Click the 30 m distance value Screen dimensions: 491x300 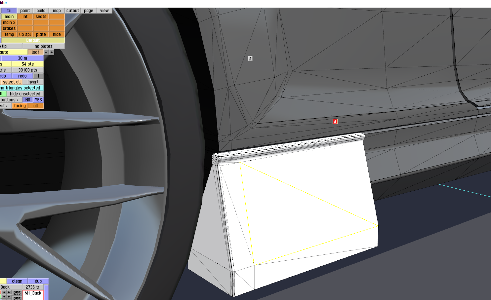[22, 58]
